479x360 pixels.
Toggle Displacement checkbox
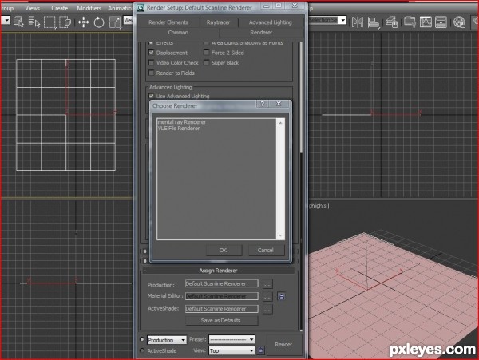(x=151, y=53)
